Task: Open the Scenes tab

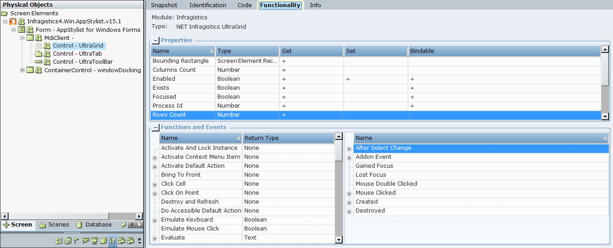Action: (x=54, y=225)
